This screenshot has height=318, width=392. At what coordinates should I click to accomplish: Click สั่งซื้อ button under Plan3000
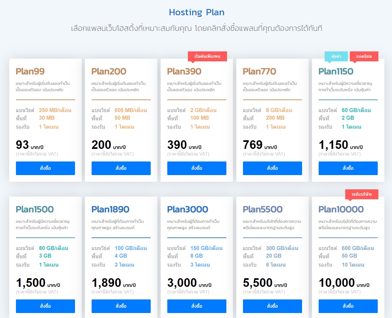coord(196,306)
